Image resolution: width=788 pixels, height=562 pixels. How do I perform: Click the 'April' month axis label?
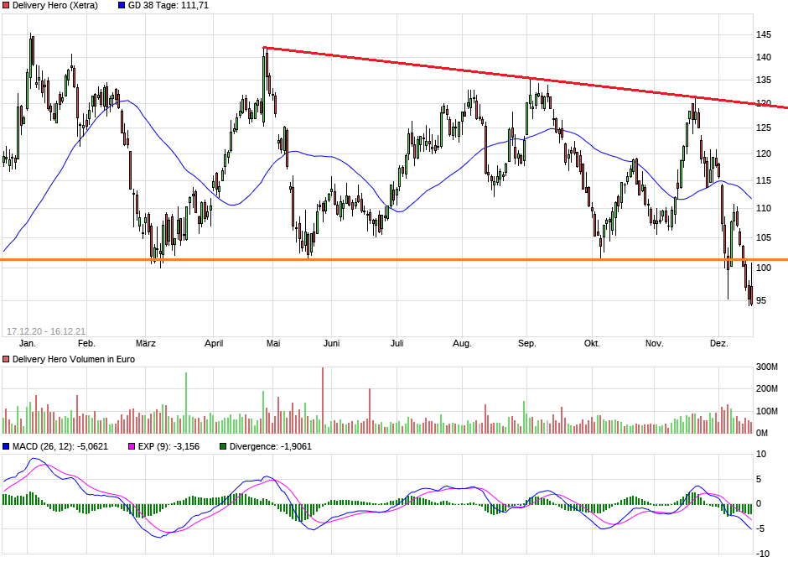pos(214,343)
